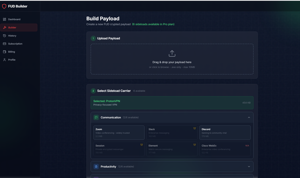Click the Communication chat bubble icon
300x178 pixels.
point(96,118)
